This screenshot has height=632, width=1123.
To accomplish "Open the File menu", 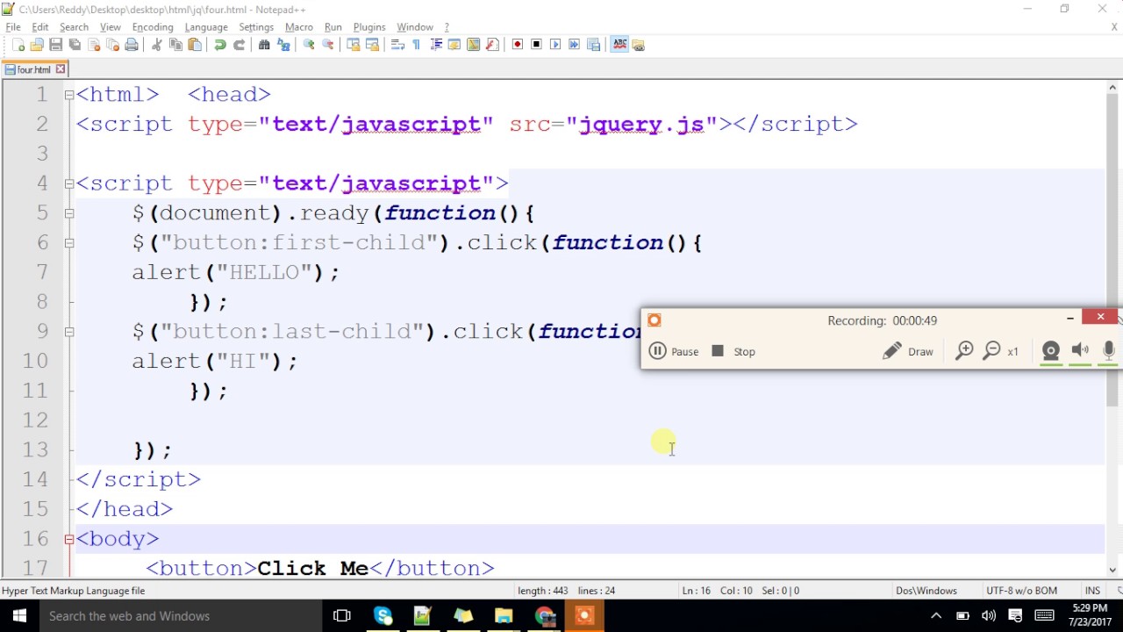I will pyautogui.click(x=13, y=27).
